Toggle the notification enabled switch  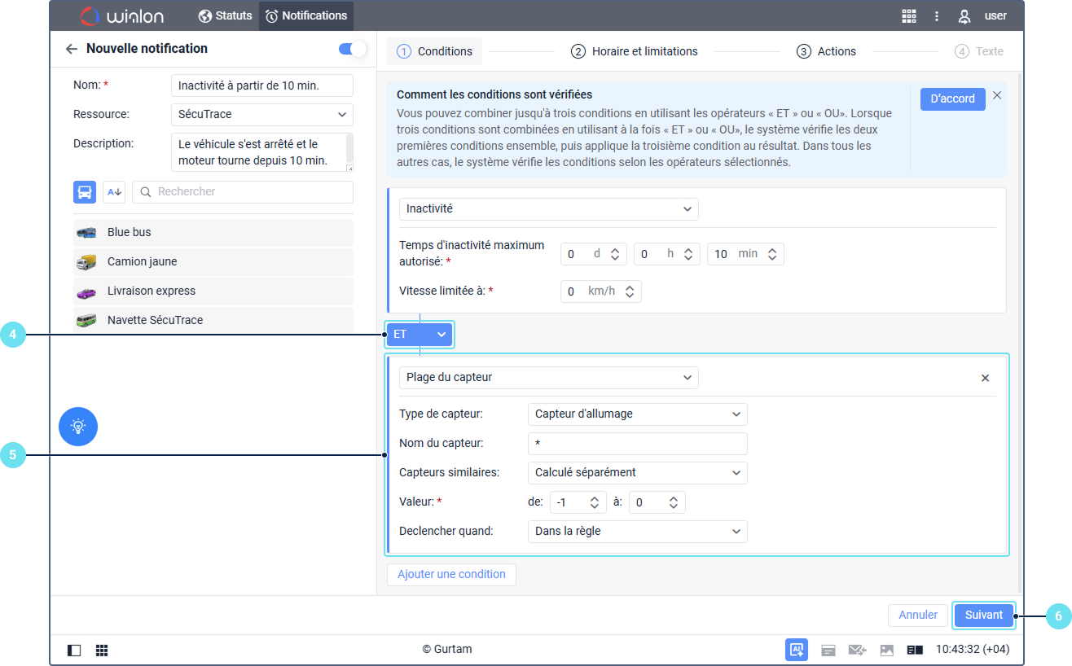pyautogui.click(x=352, y=49)
